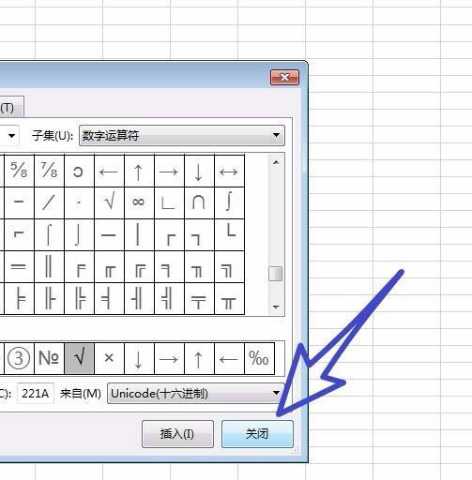Select the right angle symbol
This screenshot has height=480, width=472.
coord(170,203)
